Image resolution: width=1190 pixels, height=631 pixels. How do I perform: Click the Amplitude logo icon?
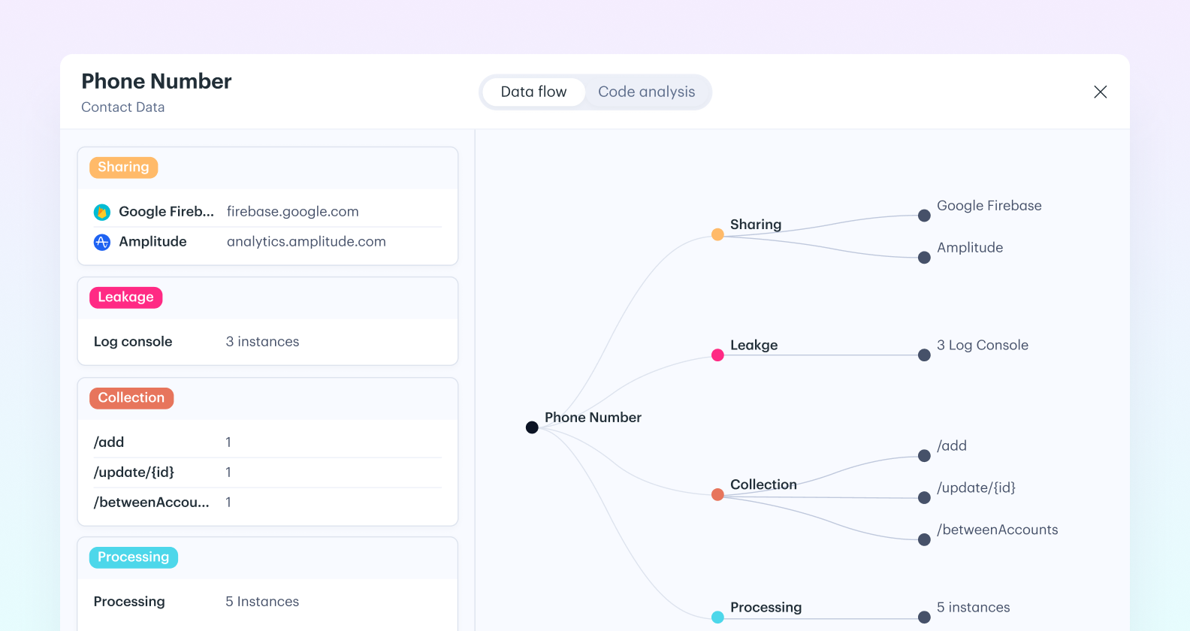coord(102,242)
